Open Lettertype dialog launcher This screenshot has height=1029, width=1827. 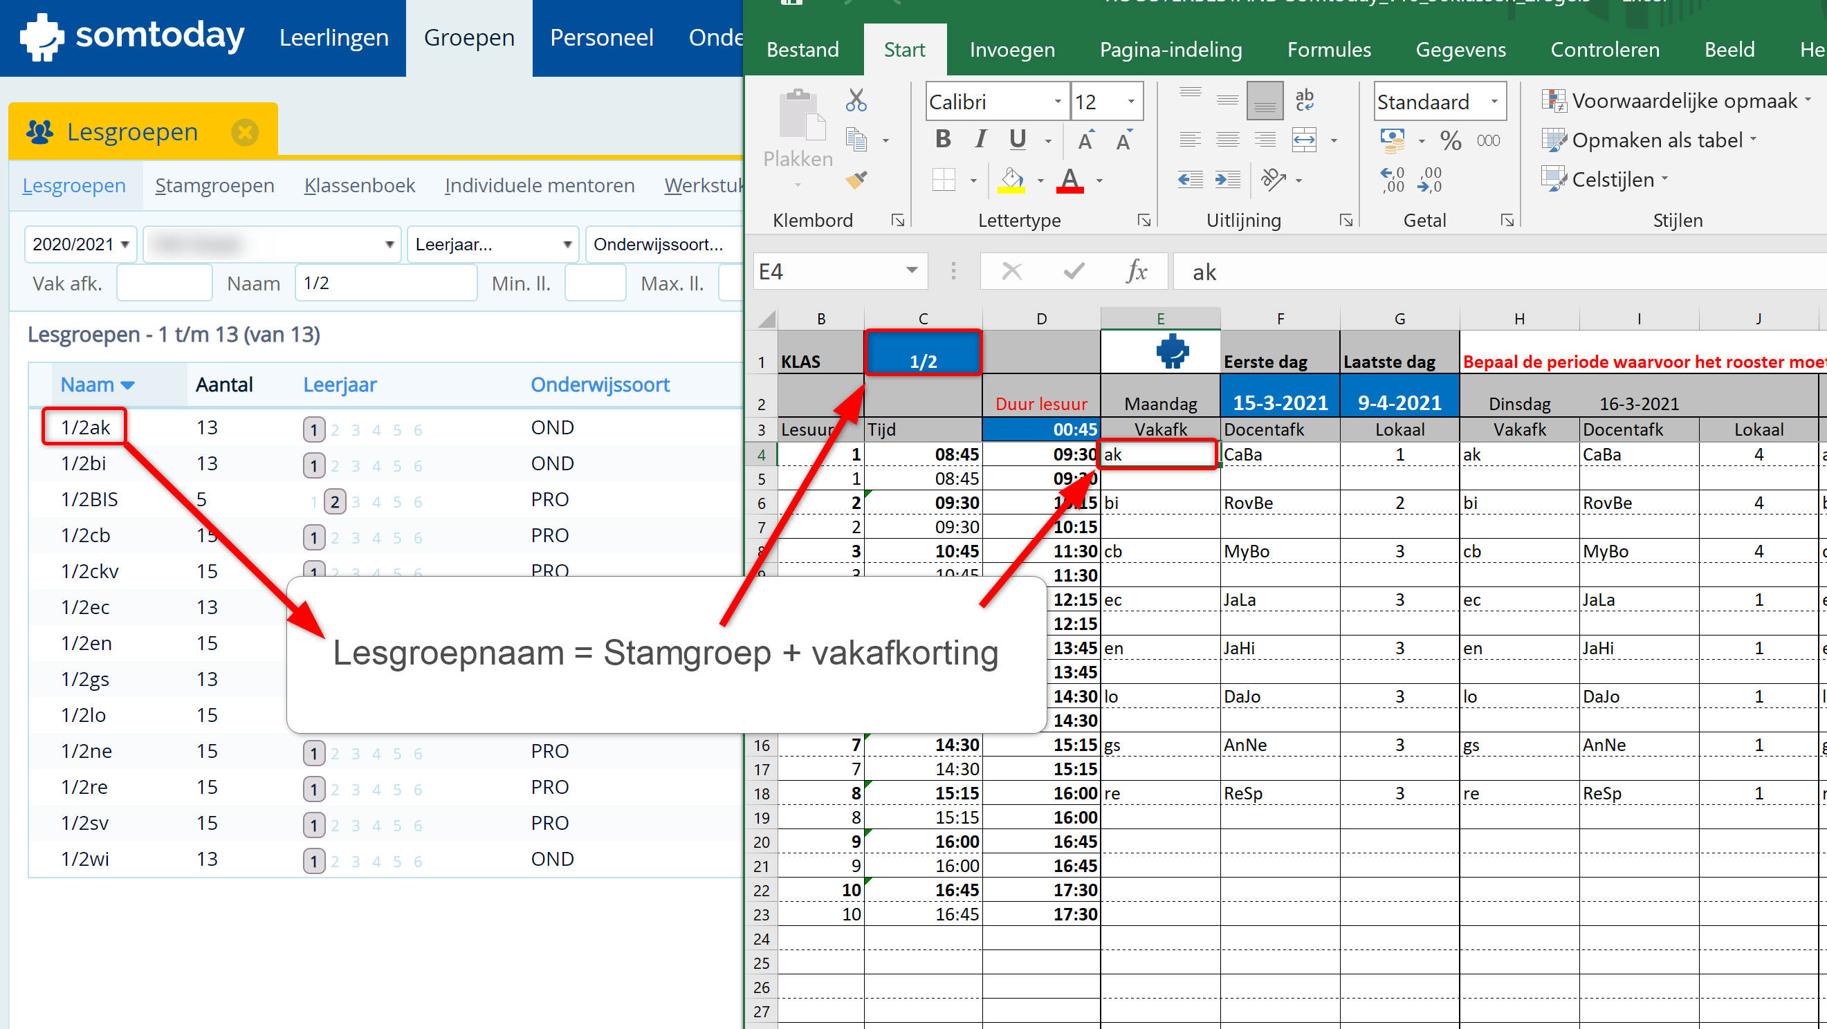tap(1144, 220)
